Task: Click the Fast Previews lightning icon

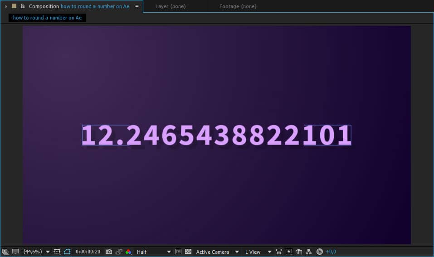Action: pyautogui.click(x=289, y=252)
